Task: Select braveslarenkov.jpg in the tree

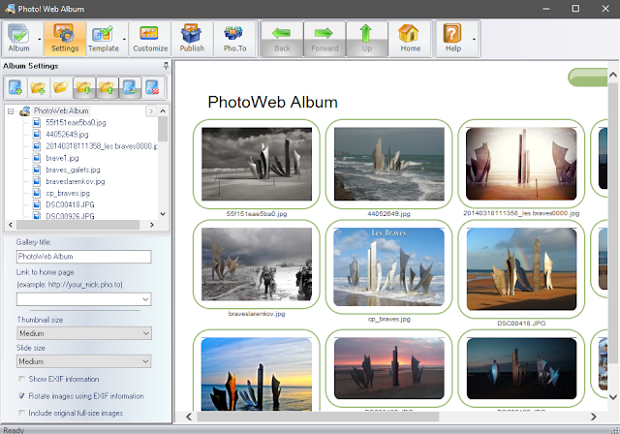Action: click(x=76, y=181)
